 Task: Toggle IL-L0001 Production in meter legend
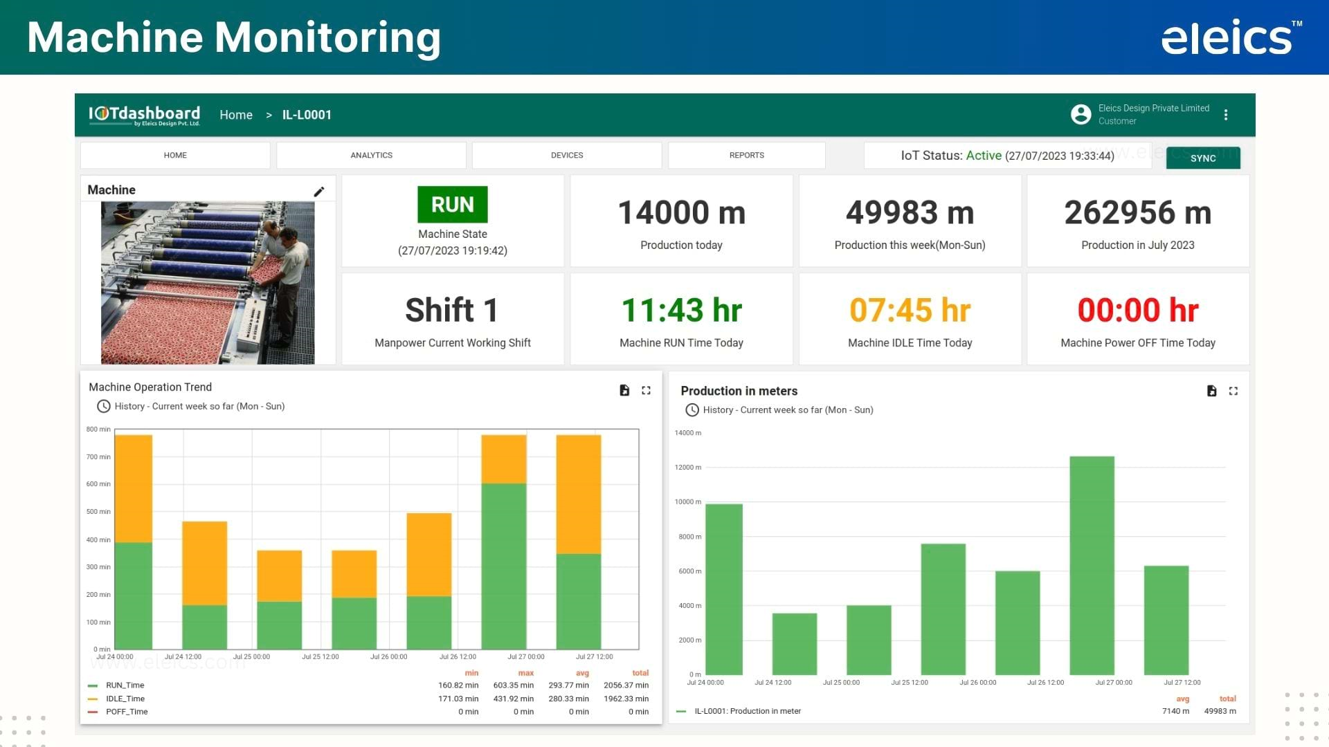[x=747, y=711]
